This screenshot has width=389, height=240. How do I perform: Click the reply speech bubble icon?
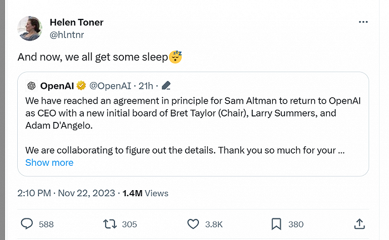[27, 224]
